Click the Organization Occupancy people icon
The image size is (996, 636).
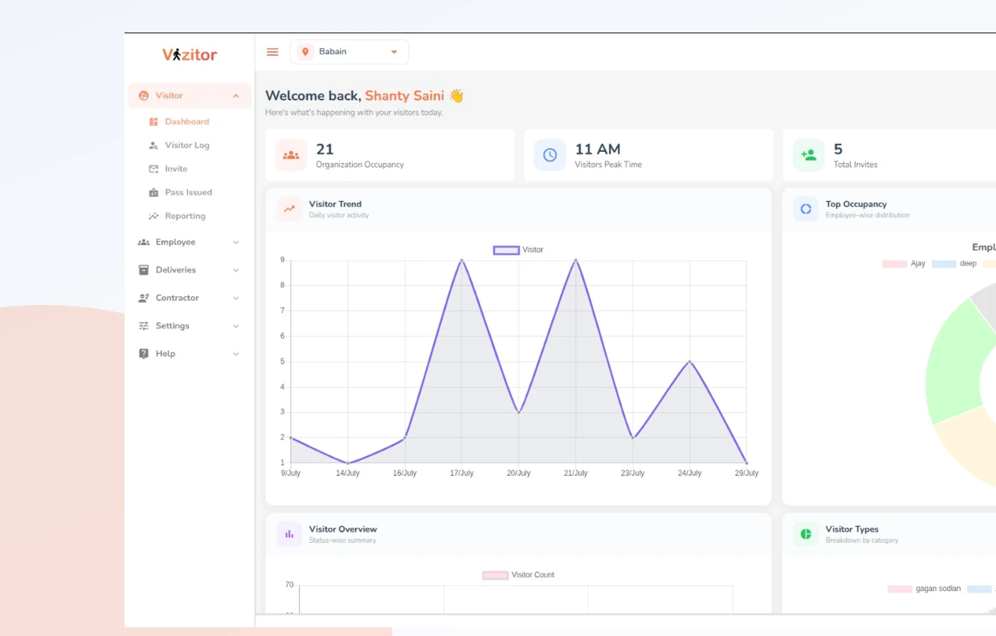[x=291, y=155]
